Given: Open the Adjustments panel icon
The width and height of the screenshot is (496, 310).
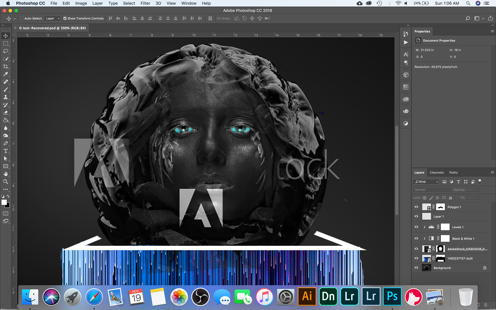Looking at the screenshot, I should [x=406, y=123].
